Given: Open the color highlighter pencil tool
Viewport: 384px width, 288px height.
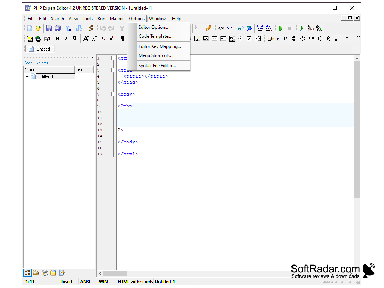Looking at the screenshot, I should pyautogui.click(x=209, y=29).
